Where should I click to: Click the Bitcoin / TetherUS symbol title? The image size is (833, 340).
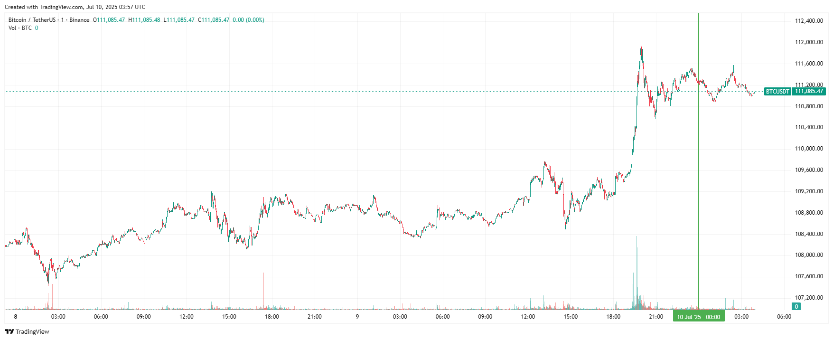coord(32,20)
